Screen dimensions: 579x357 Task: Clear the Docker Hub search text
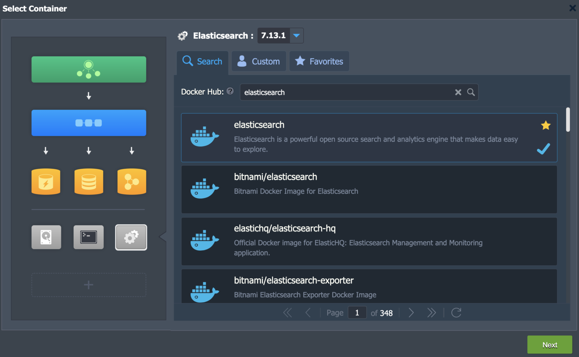458,92
